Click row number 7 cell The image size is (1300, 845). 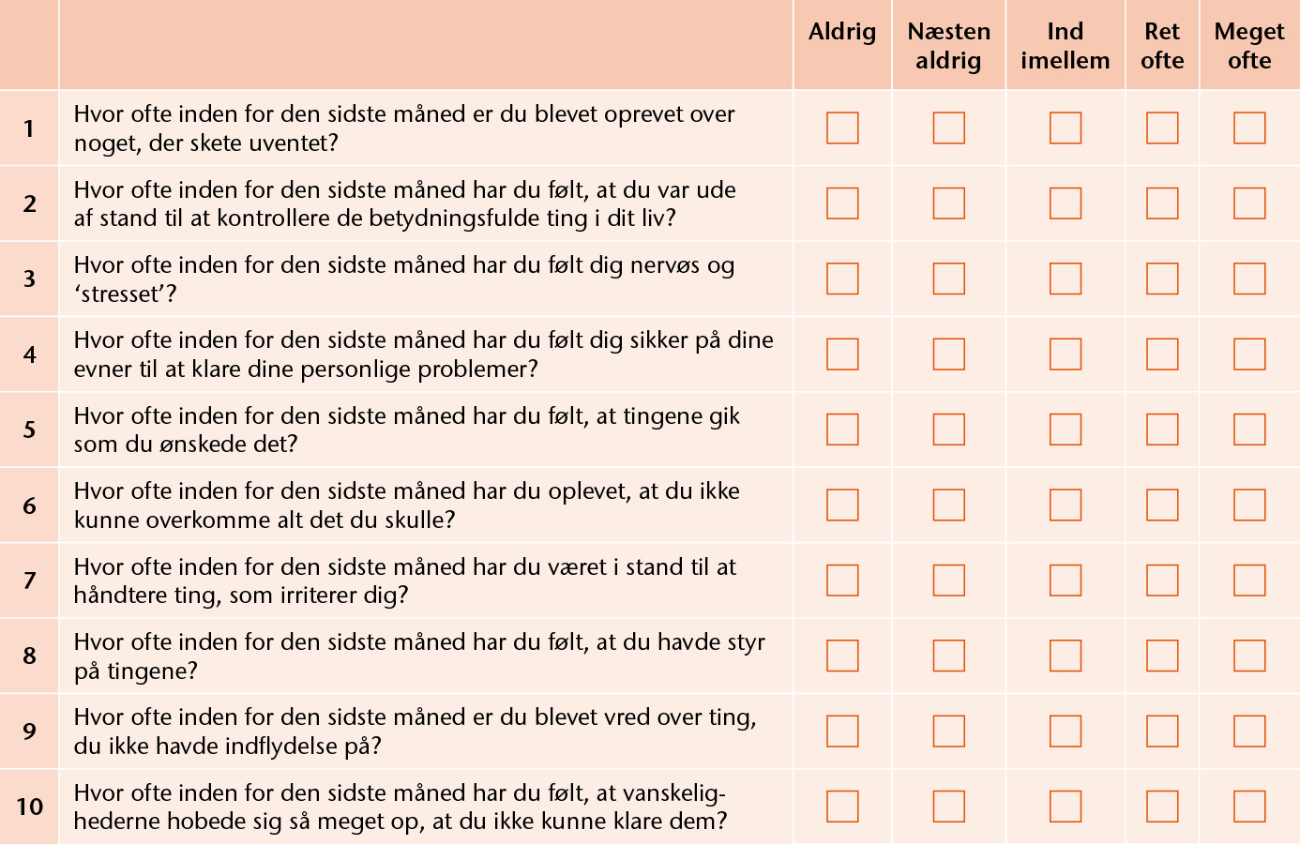click(x=29, y=581)
